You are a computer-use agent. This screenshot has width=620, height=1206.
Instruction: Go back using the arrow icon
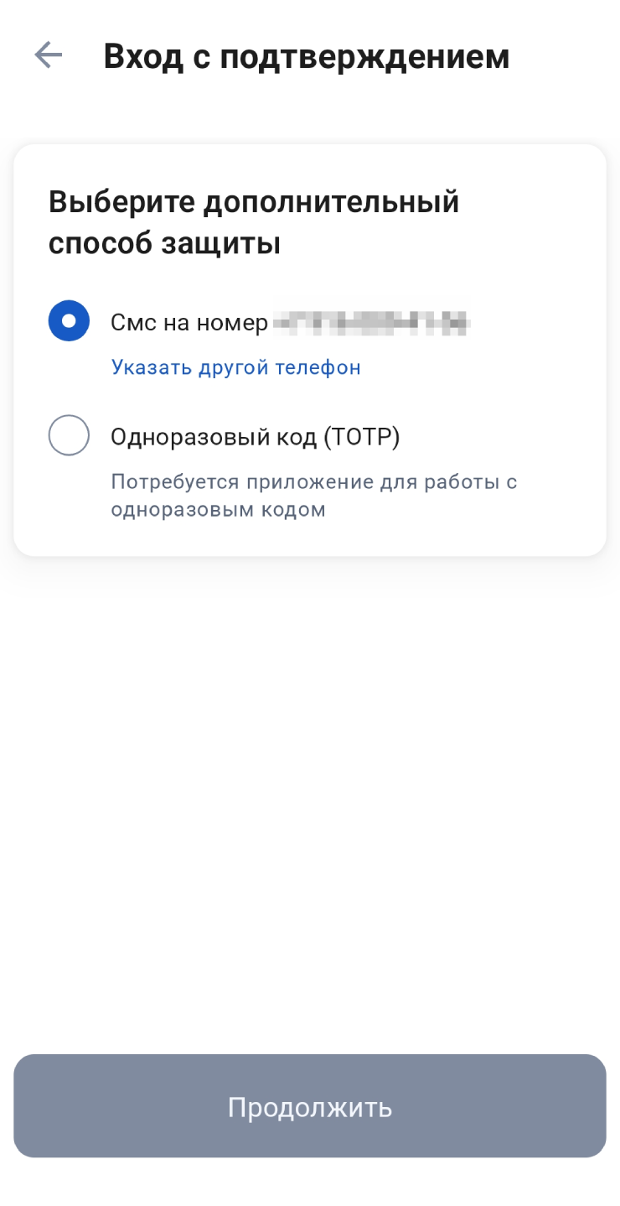[49, 55]
